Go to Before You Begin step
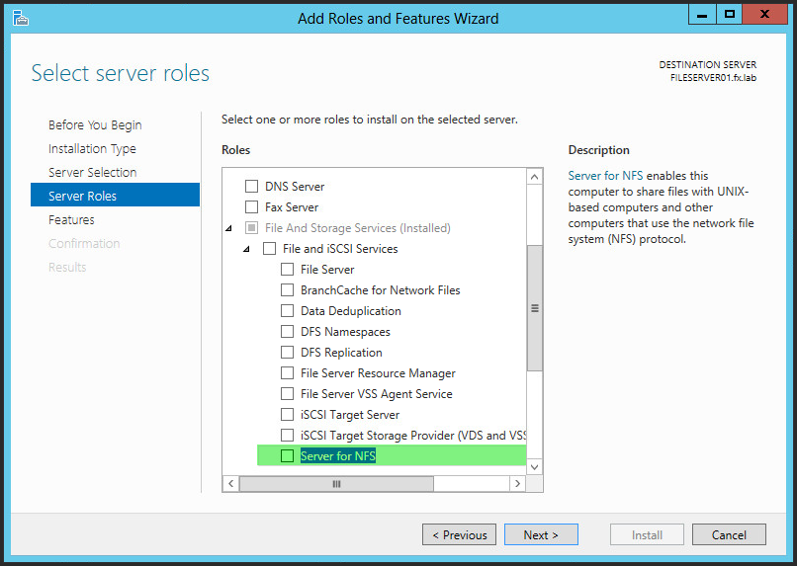 [x=95, y=124]
